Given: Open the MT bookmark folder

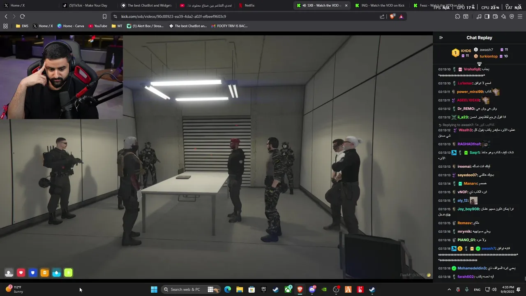Looking at the screenshot, I should (117, 26).
